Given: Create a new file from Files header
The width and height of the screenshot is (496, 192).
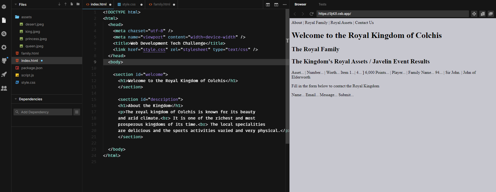Looking at the screenshot, I should coord(72,4).
